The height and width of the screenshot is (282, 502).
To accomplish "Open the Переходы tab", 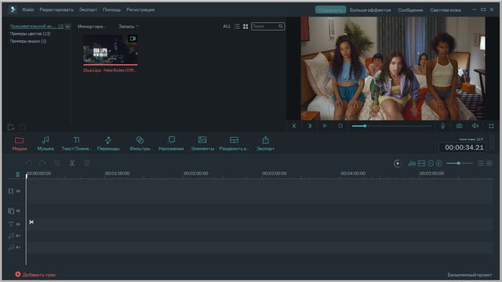I will coord(108,143).
